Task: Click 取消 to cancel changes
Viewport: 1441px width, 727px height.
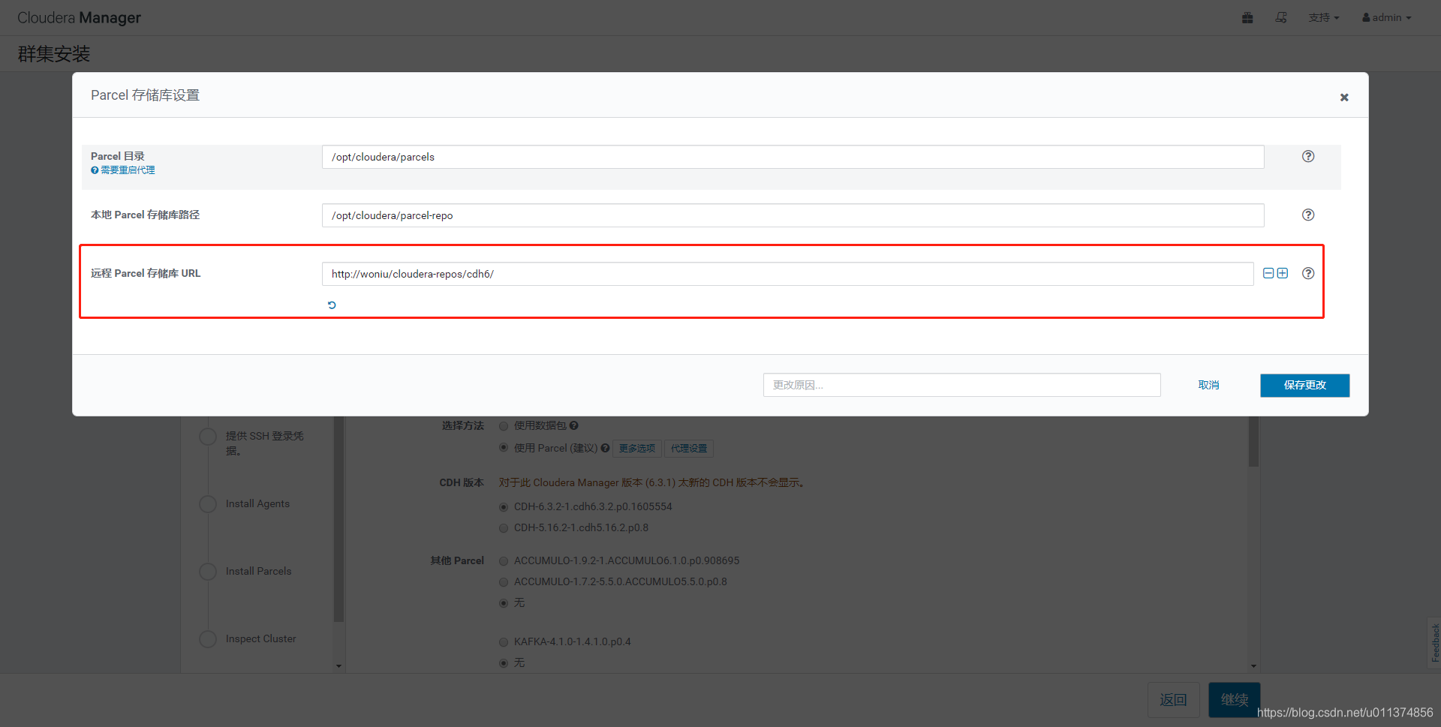Action: [x=1208, y=385]
